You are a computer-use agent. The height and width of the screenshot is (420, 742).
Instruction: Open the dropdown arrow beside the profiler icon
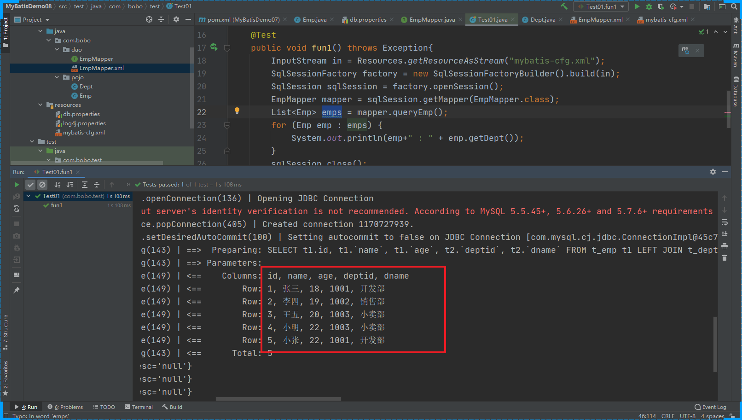tap(682, 7)
